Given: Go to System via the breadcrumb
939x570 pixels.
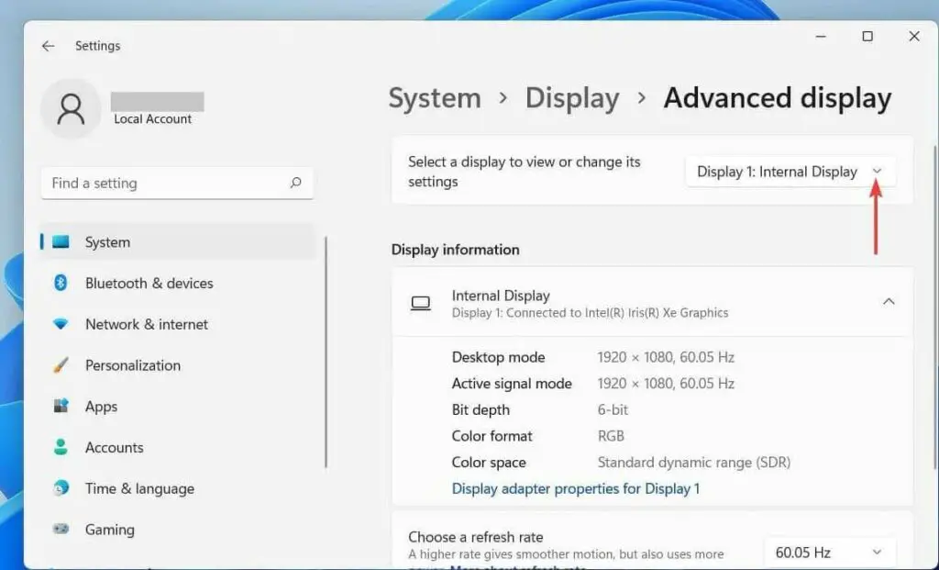Looking at the screenshot, I should coord(434,97).
